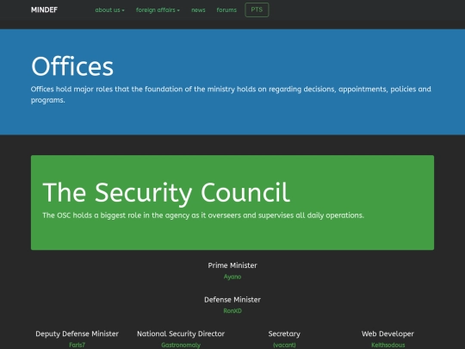This screenshot has width=465, height=349.
Task: Click the Secretary (vacant) link
Action: click(x=284, y=345)
